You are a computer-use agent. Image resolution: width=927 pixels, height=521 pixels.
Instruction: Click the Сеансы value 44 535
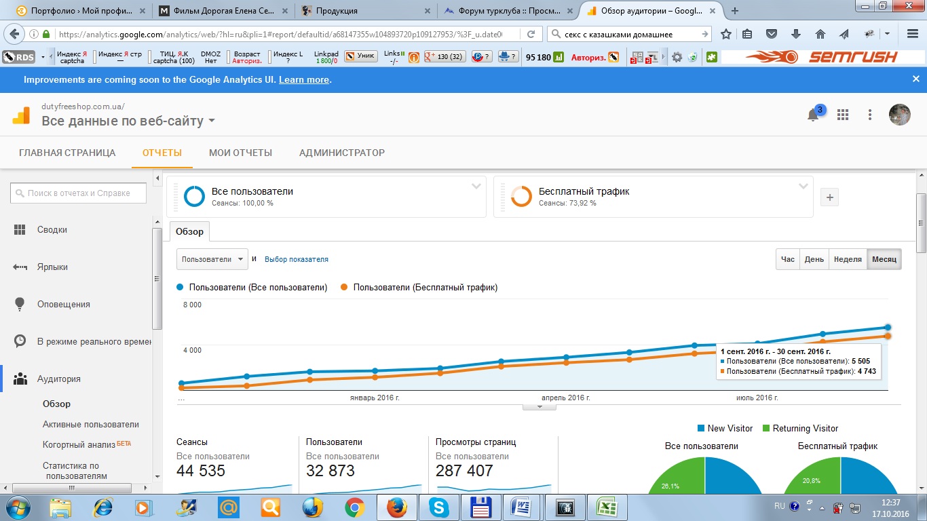coord(201,471)
